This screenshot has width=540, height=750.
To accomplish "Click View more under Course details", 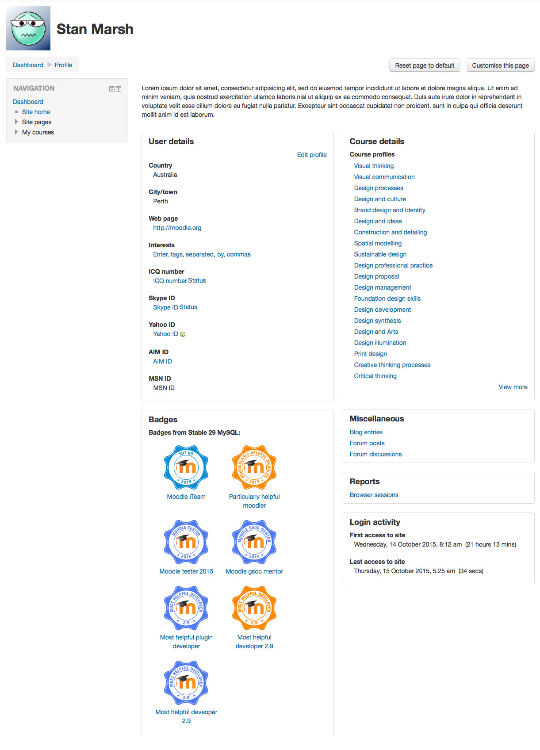I will 513,387.
